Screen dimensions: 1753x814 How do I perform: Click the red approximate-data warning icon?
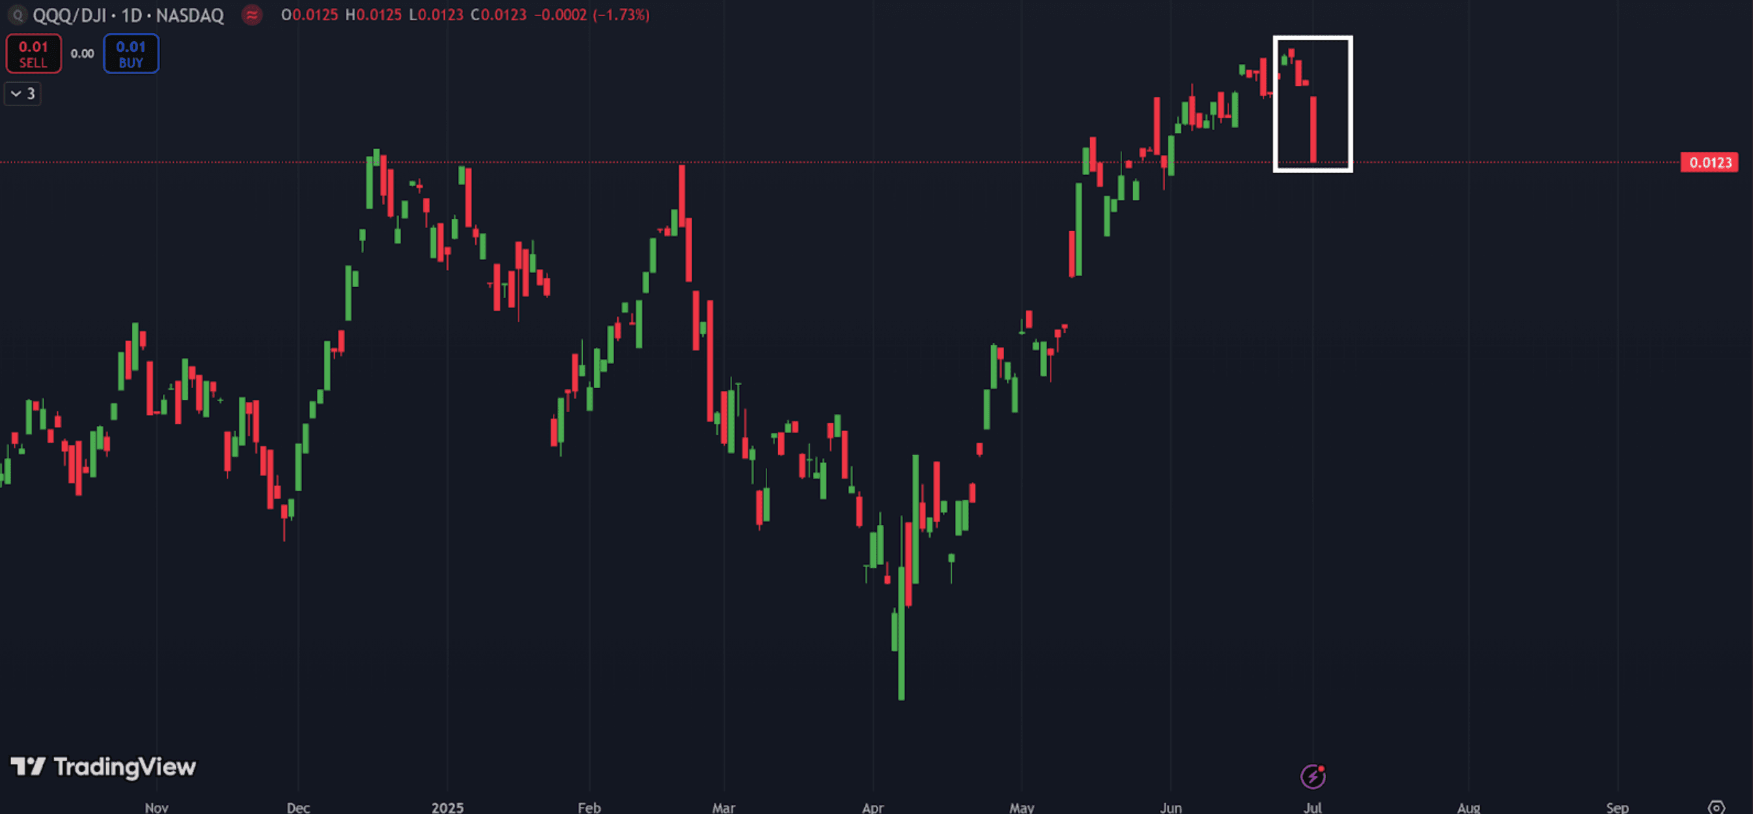pyautogui.click(x=252, y=15)
